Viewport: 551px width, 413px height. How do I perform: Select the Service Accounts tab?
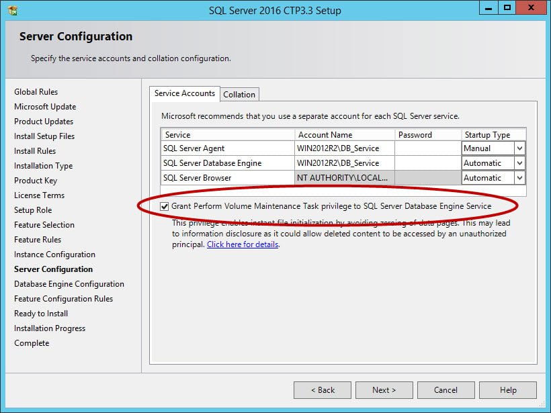(185, 93)
